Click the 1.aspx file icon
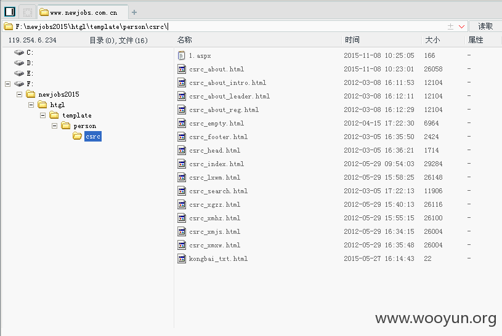502x336 pixels. click(181, 55)
